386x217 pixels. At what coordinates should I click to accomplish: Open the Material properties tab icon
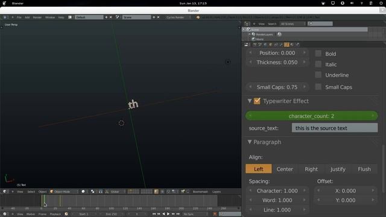pos(292,45)
